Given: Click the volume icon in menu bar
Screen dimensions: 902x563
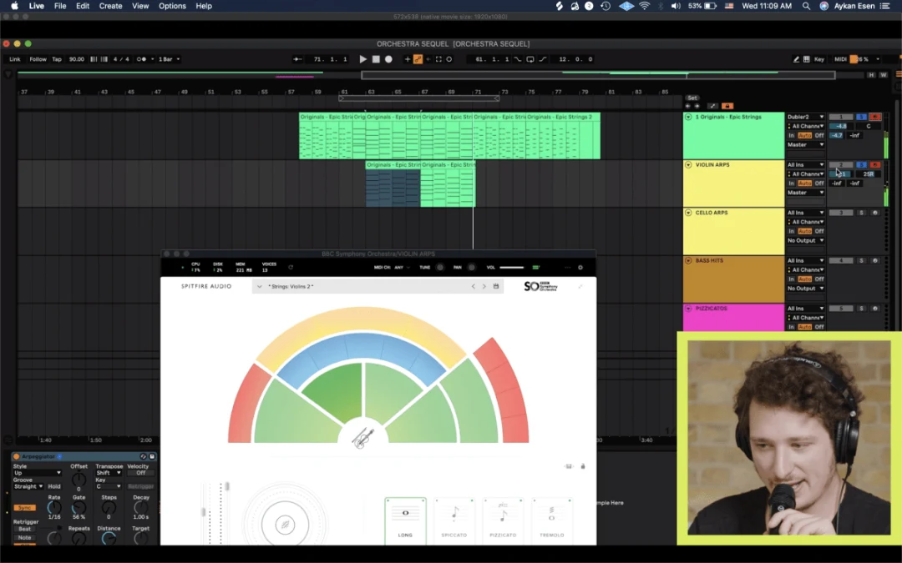Looking at the screenshot, I should point(676,6).
